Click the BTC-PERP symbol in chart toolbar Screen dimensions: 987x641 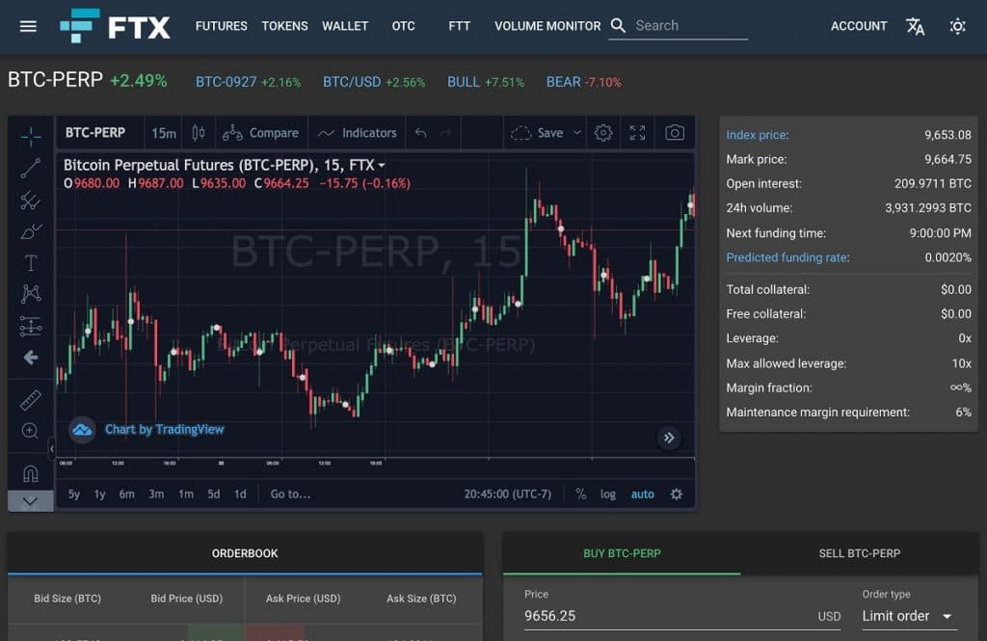tap(95, 133)
